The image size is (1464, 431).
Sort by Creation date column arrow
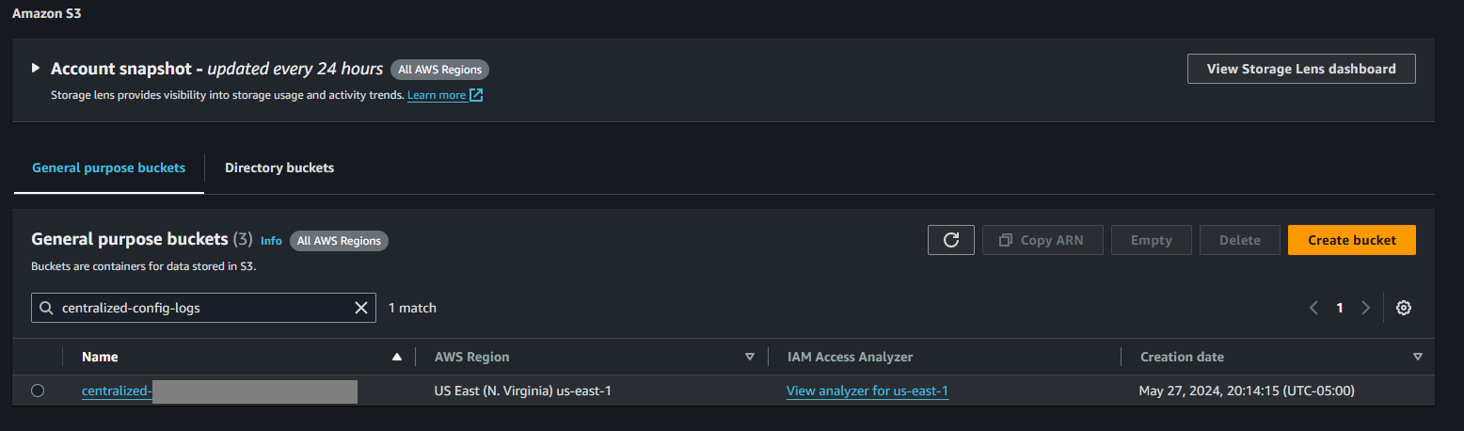click(1417, 358)
